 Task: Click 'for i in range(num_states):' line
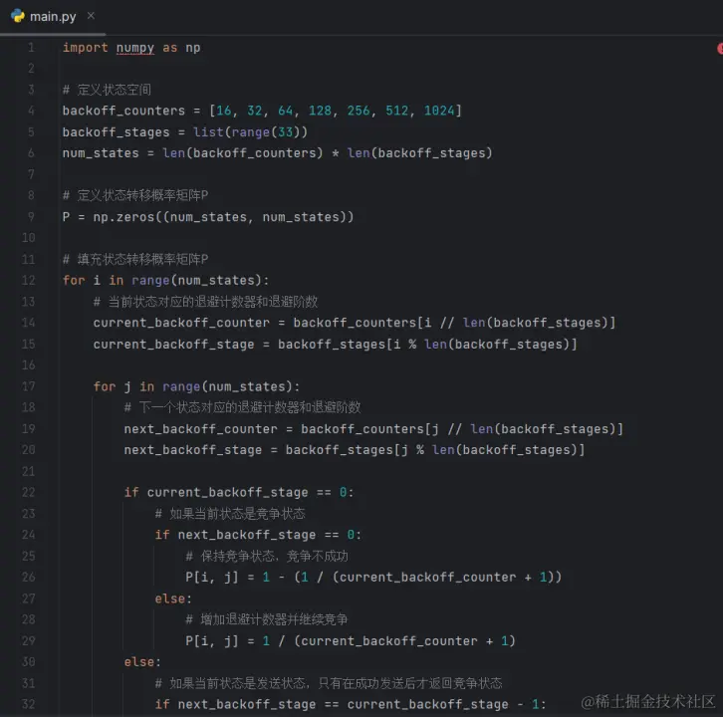tap(165, 281)
